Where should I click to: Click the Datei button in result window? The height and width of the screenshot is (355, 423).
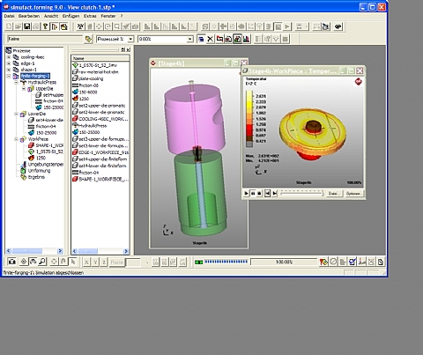pyautogui.click(x=334, y=194)
